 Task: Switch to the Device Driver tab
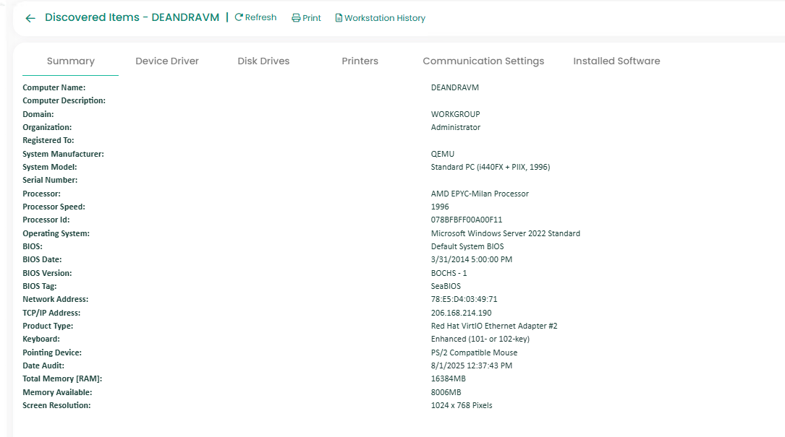click(x=167, y=61)
